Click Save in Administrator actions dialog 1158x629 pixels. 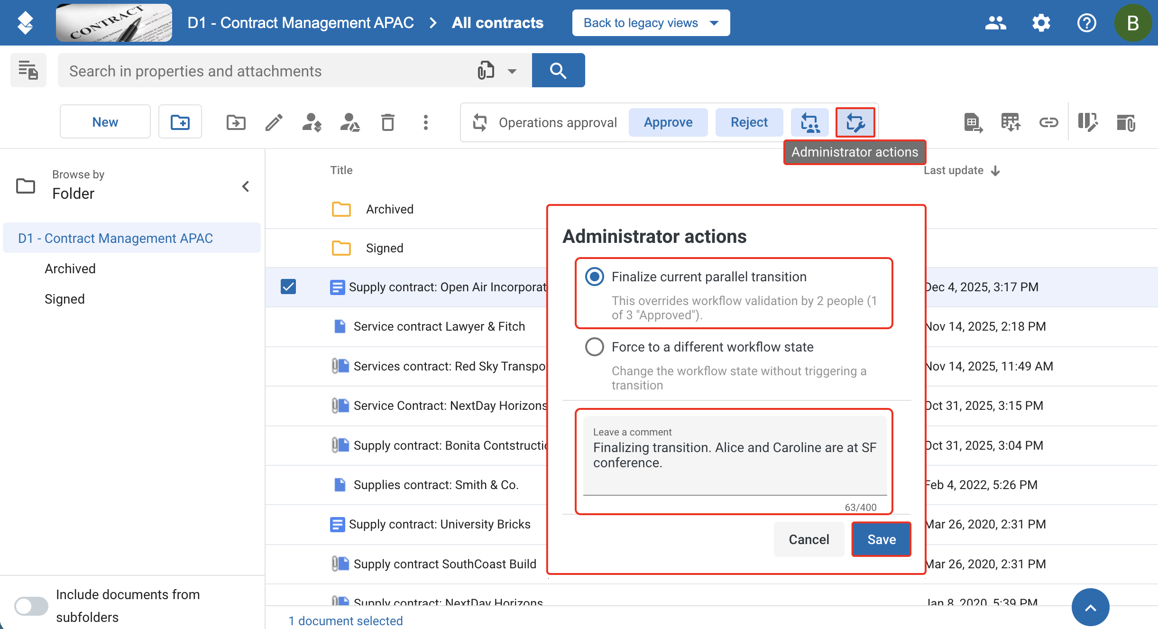(x=882, y=539)
